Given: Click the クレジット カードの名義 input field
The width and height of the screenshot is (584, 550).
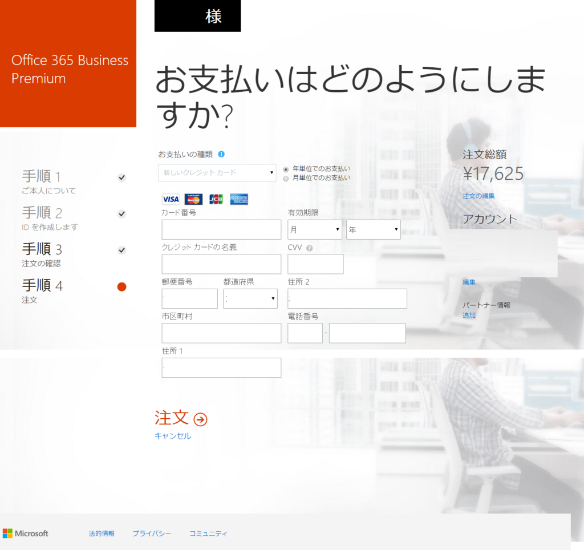Looking at the screenshot, I should pyautogui.click(x=221, y=264).
